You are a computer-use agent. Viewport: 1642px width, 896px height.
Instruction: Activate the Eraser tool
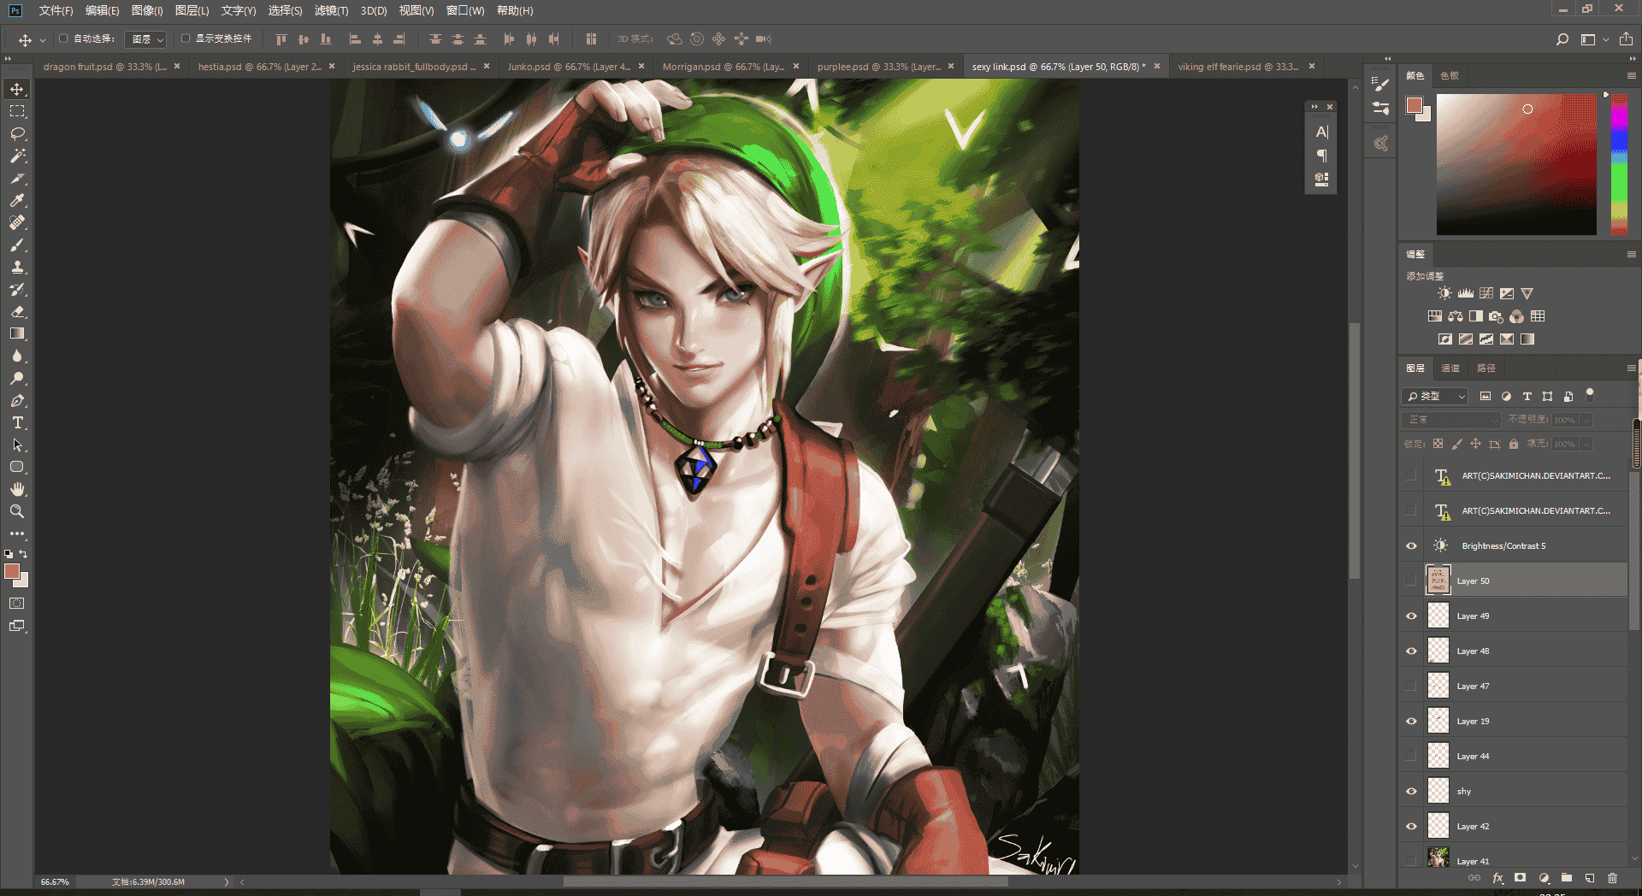(x=17, y=312)
